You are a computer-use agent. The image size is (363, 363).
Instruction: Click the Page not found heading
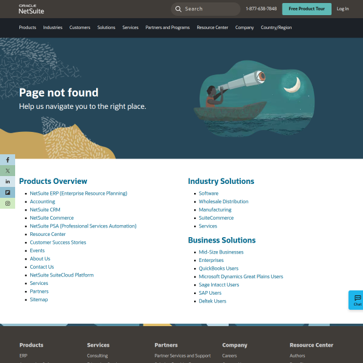point(59,93)
